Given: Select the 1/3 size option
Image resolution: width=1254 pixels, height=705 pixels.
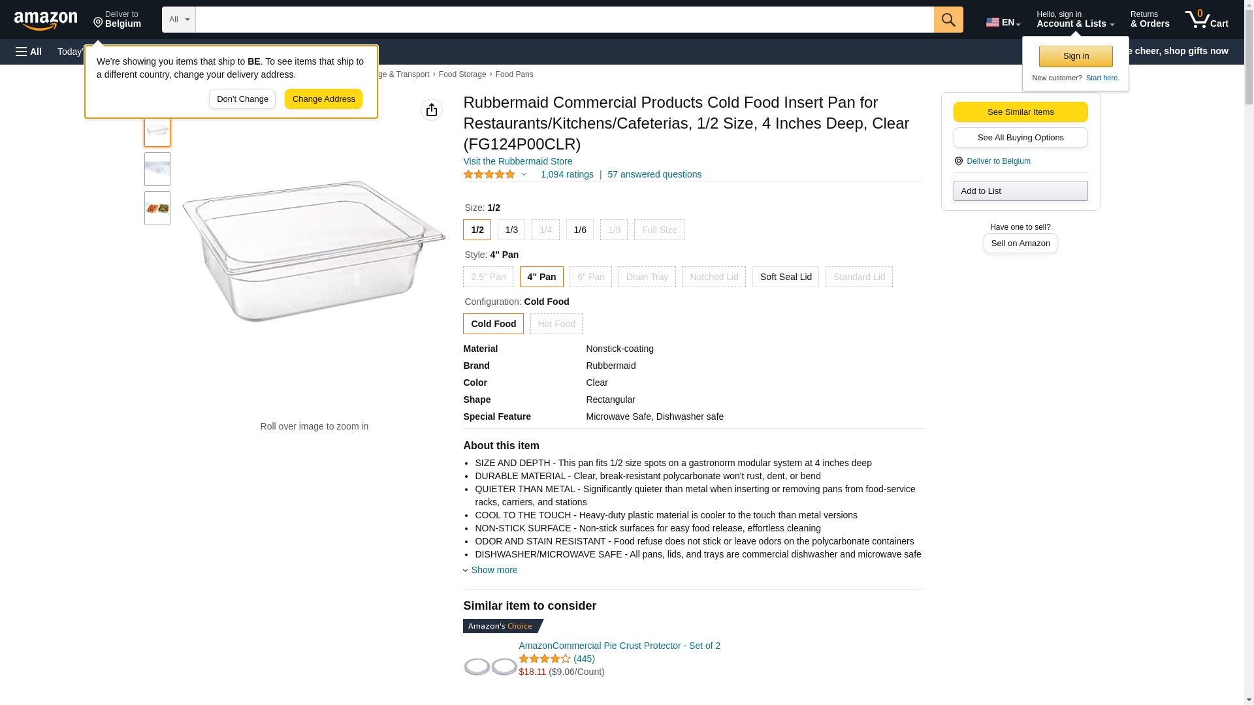Looking at the screenshot, I should click(511, 230).
